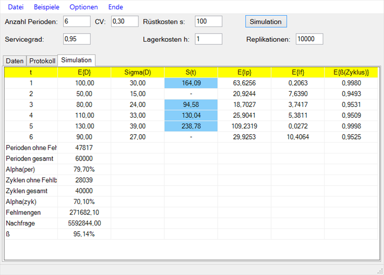The height and width of the screenshot is (275, 384).
Task: Click the Ende menu item
Action: [115, 7]
